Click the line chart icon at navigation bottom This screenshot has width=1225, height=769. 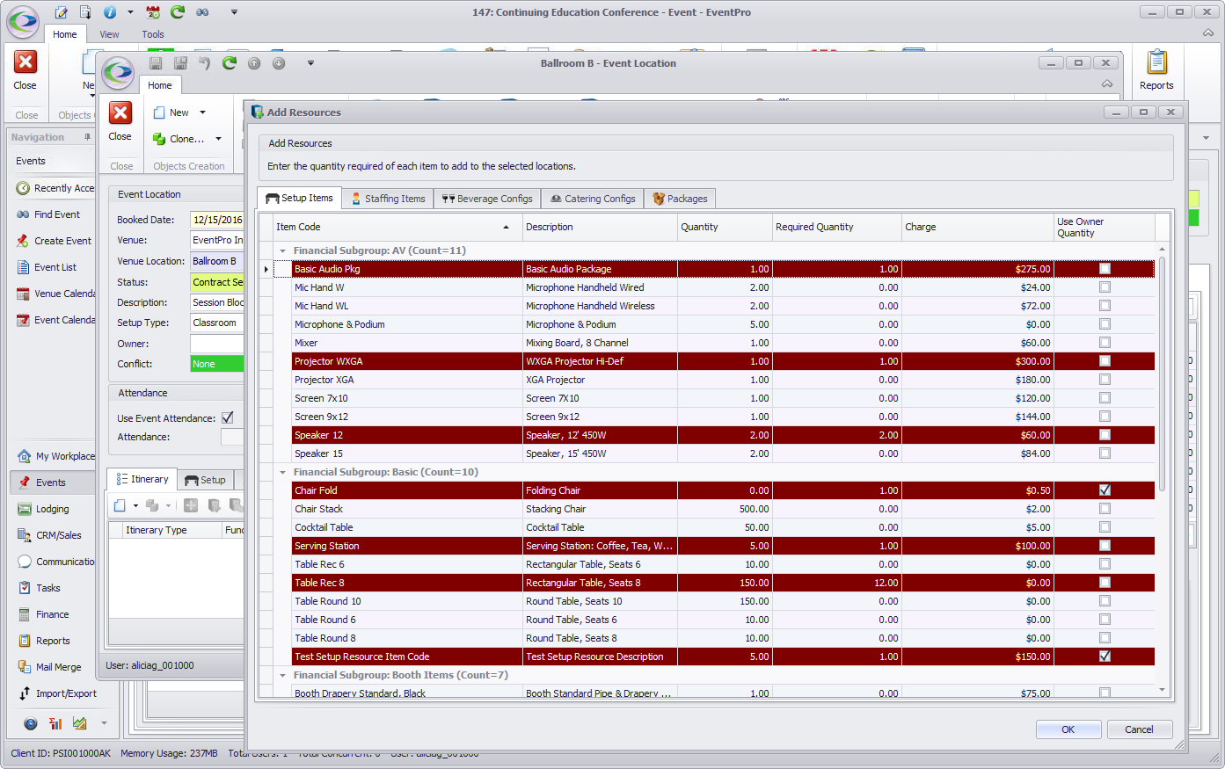[80, 723]
